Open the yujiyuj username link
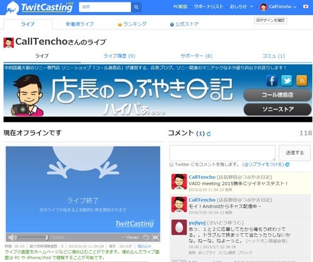Viewport: 313px width, 262px height. pyautogui.click(x=197, y=223)
